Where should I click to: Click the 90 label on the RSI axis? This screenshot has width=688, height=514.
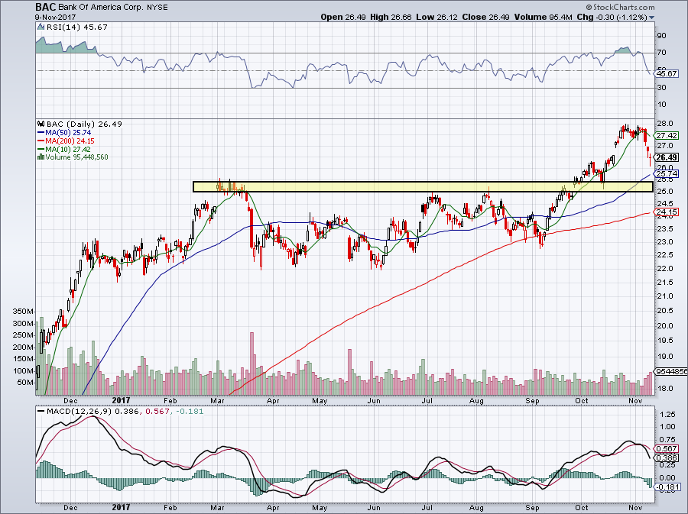click(x=662, y=35)
